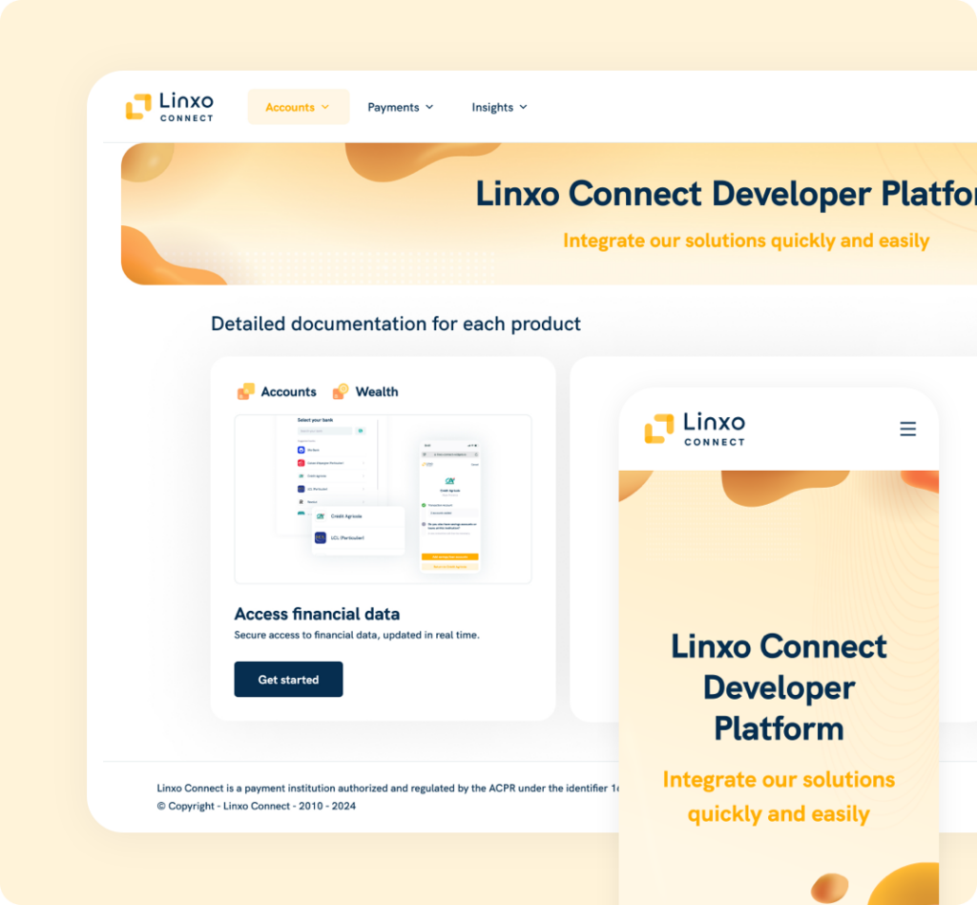
Task: Open the Accounts navigation menu
Action: click(x=298, y=107)
